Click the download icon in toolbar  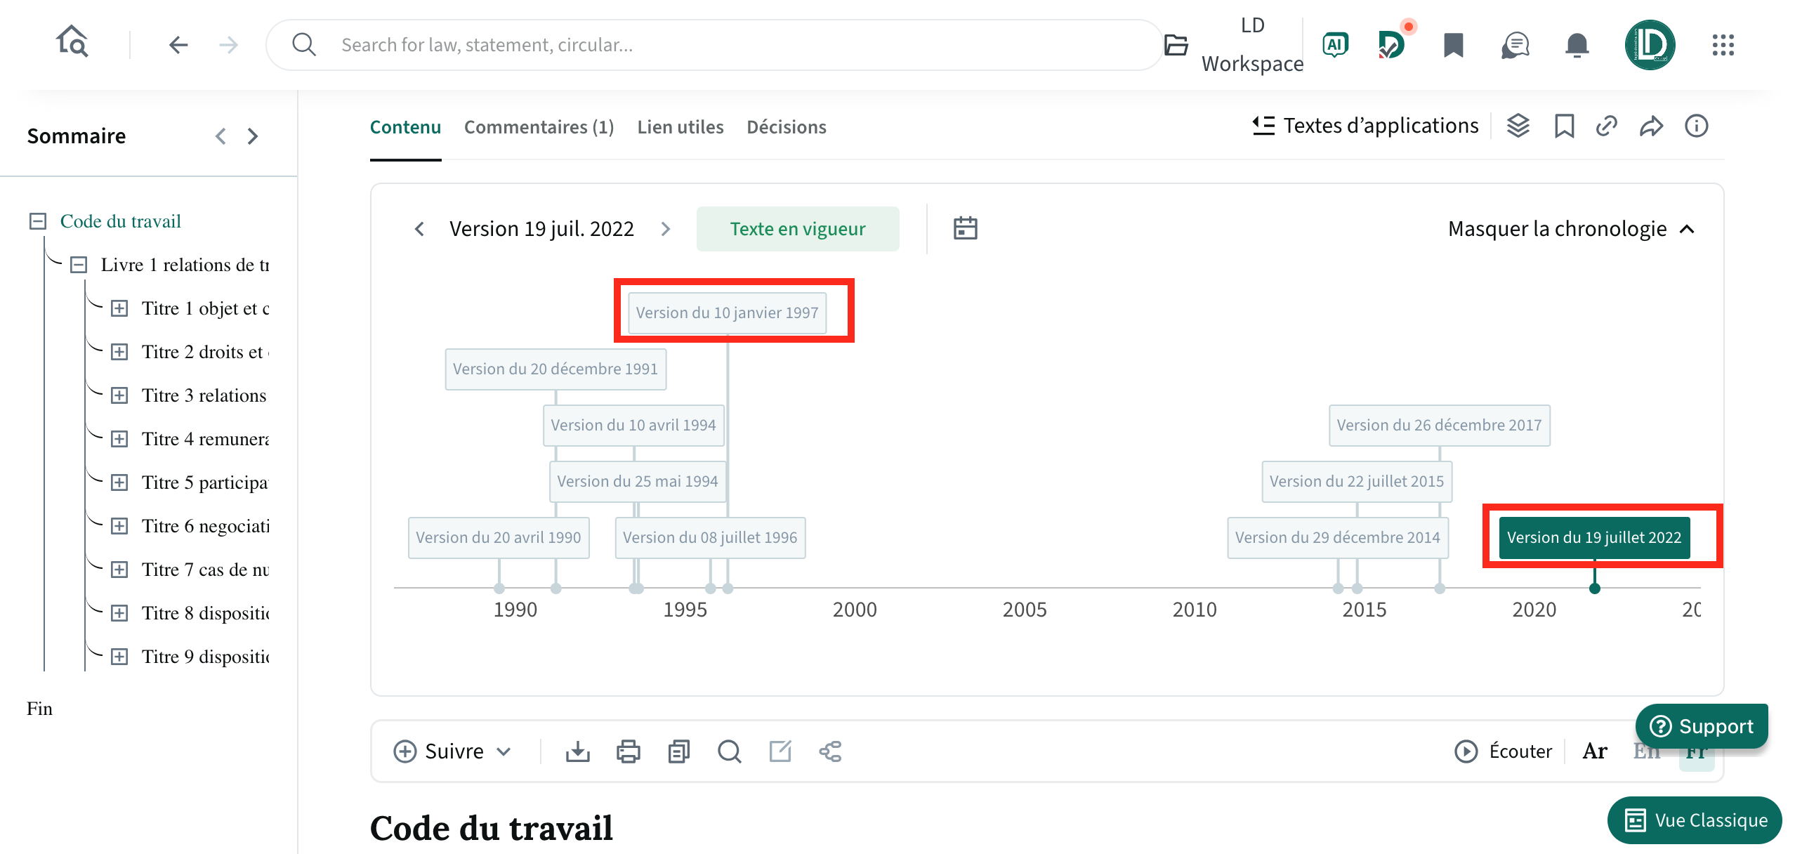(x=577, y=751)
